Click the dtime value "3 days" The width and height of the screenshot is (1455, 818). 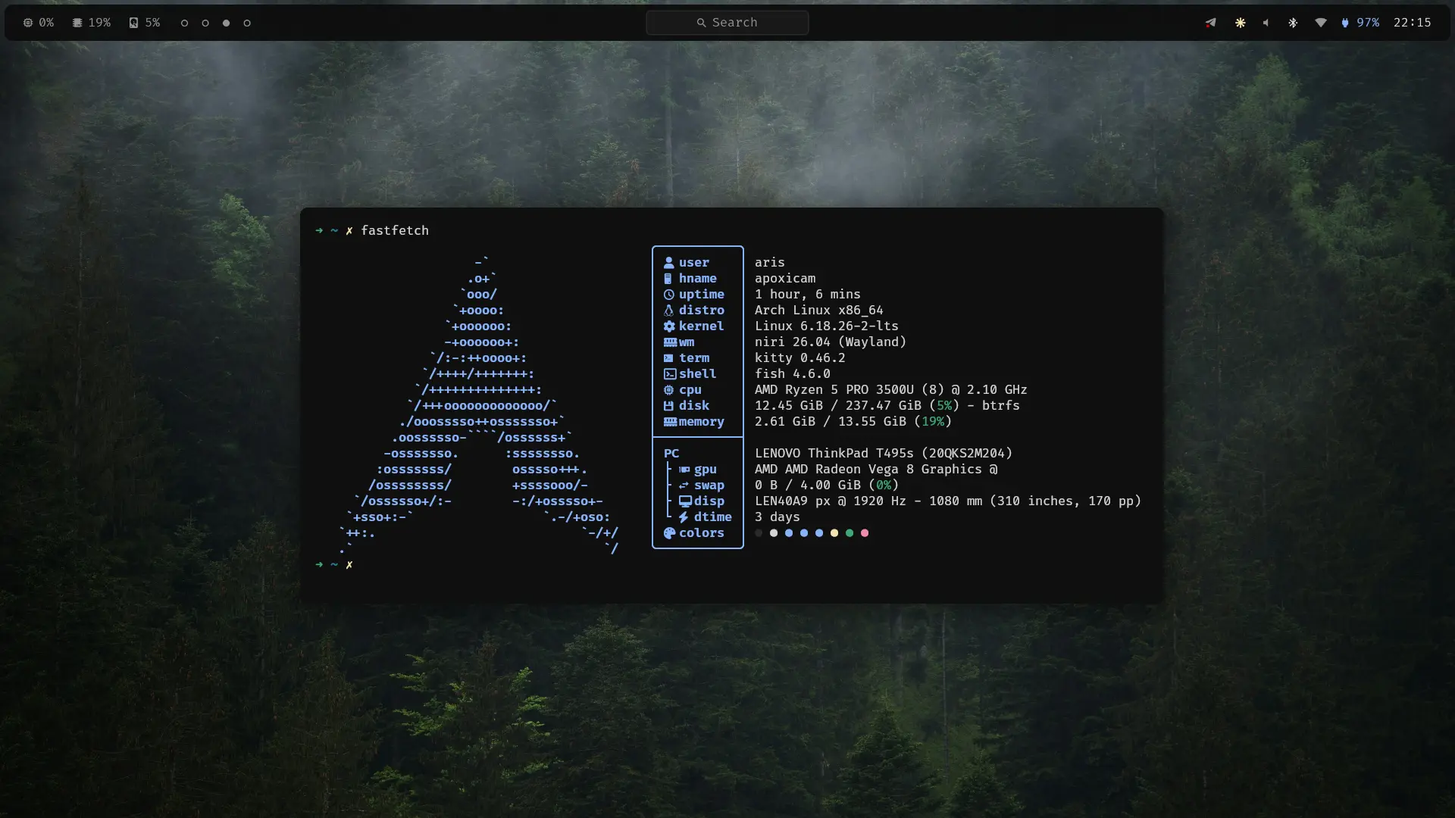click(778, 517)
